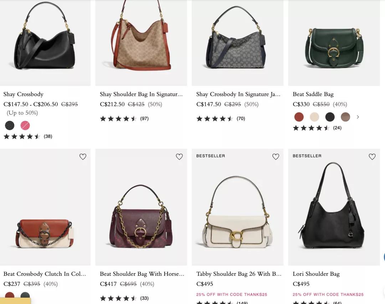Open Tabby Shoulder Bag 26 title link
Screen dimensions: 385x304
[238, 274]
